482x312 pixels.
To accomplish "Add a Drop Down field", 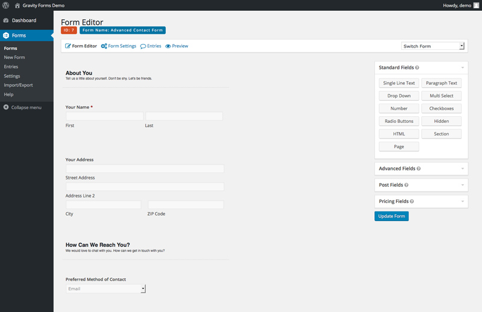I will [399, 96].
